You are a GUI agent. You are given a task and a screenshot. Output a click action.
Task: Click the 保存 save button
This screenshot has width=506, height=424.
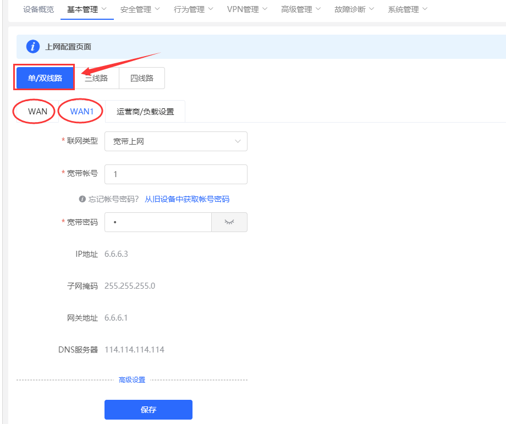148,409
